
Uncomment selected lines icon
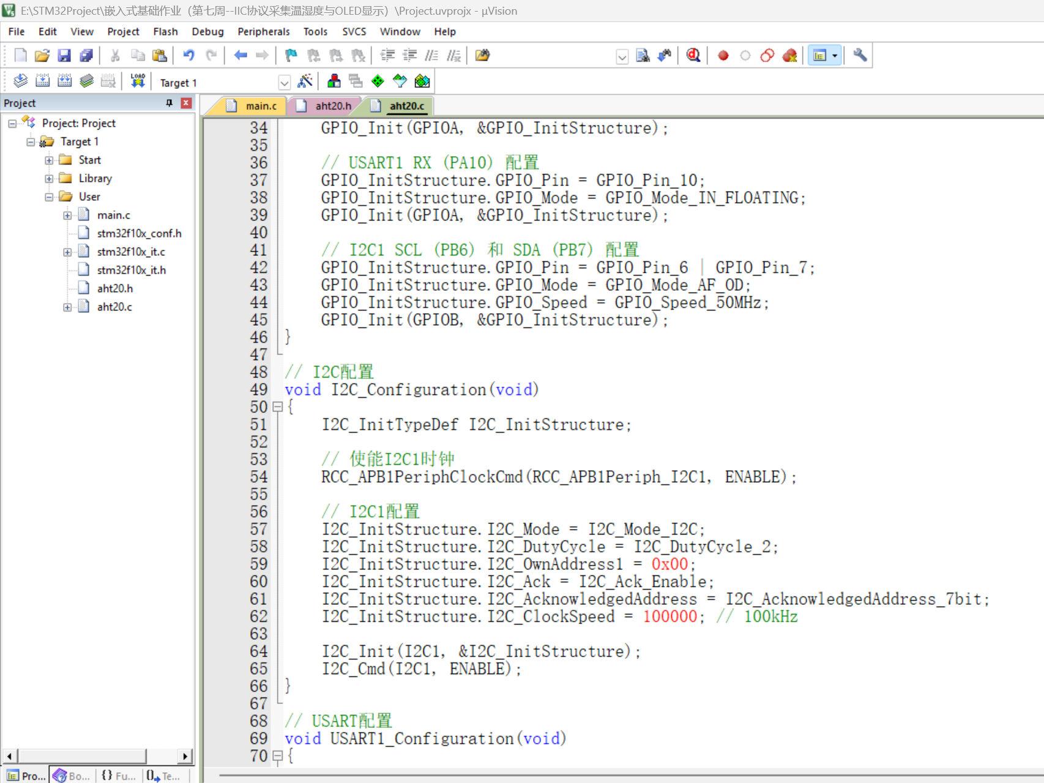453,56
